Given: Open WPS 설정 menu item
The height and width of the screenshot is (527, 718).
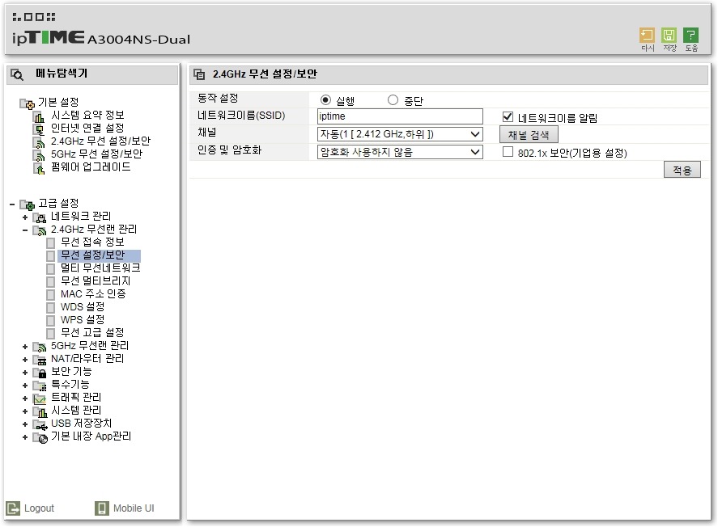Looking at the screenshot, I should coord(83,319).
